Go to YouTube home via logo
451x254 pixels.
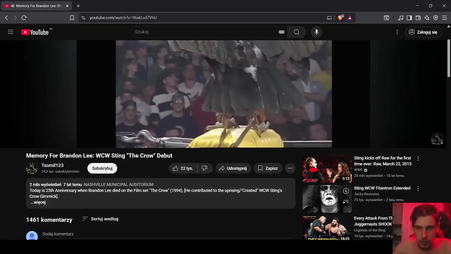pos(35,32)
